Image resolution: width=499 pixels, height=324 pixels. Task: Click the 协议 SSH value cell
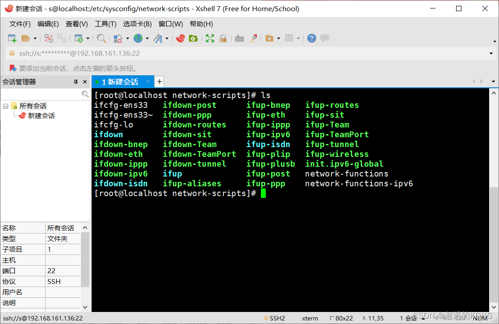pyautogui.click(x=63, y=282)
